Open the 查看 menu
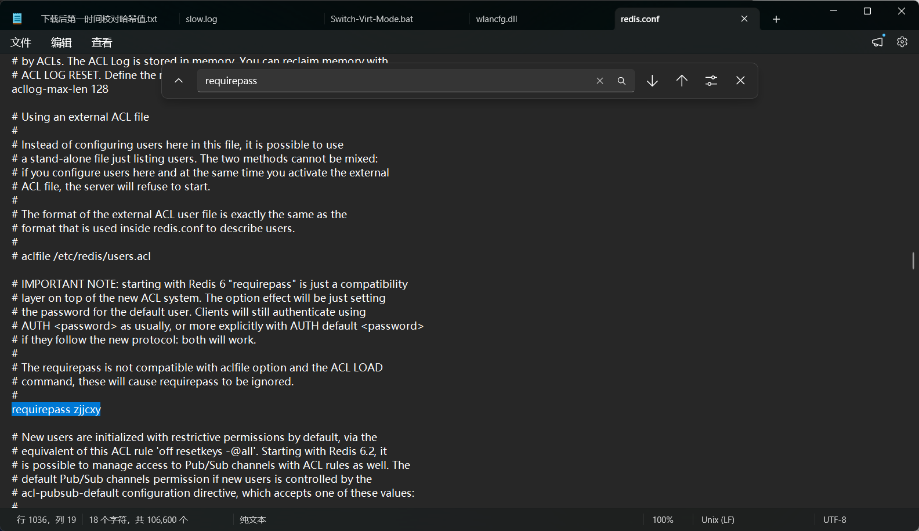Viewport: 919px width, 531px height. 102,42
